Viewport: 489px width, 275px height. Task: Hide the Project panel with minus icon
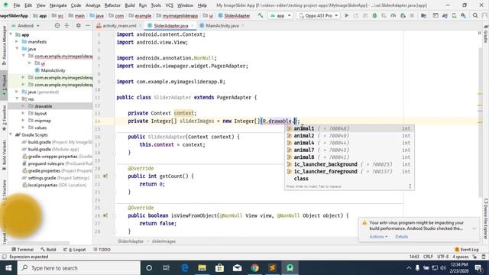88,25
